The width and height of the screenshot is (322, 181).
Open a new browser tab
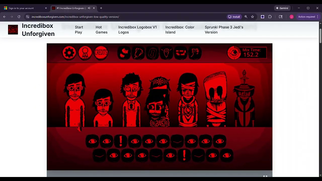tap(101, 8)
